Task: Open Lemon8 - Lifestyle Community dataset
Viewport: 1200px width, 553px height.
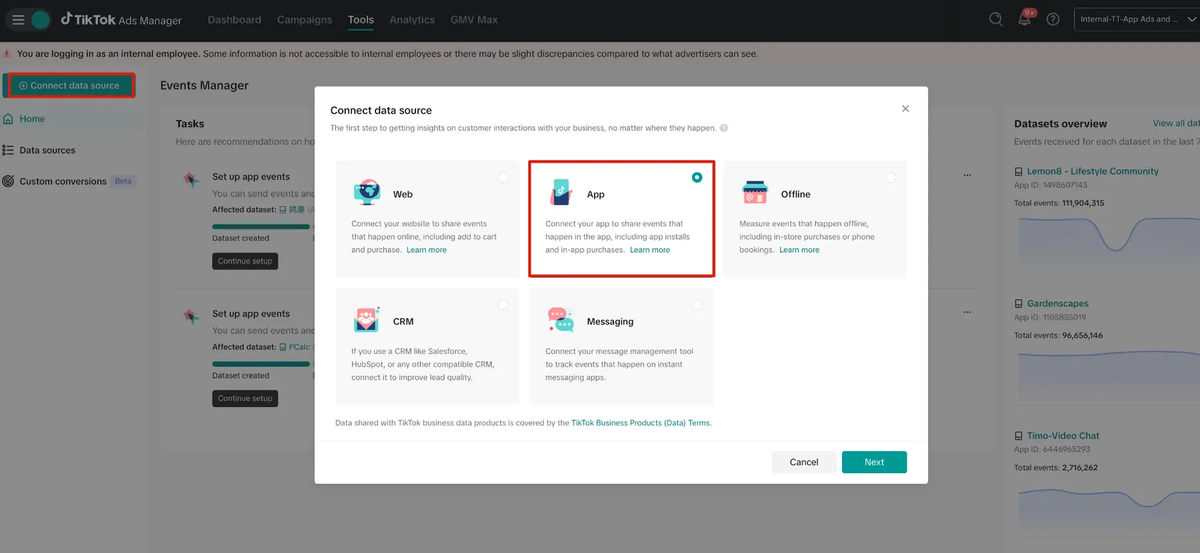Action: click(1093, 171)
